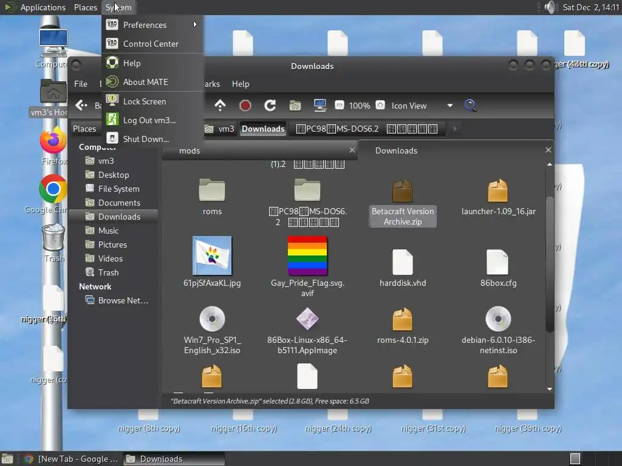622x466 pixels.
Task: Open About MATE dialog
Action: 152,82
